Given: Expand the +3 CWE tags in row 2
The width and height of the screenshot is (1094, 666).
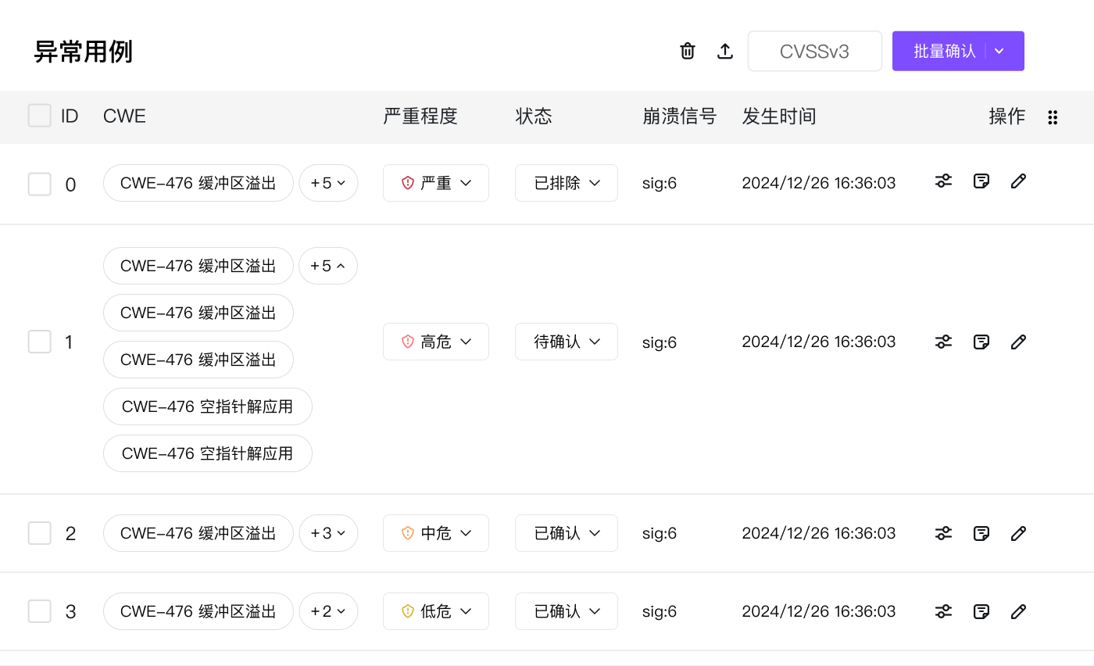Looking at the screenshot, I should (328, 533).
